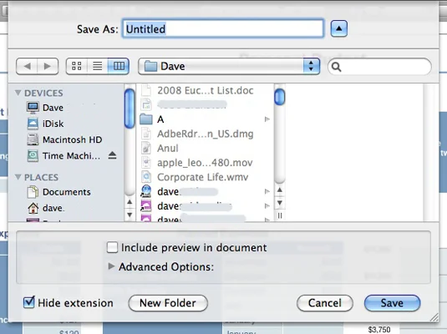Open the Dave folder location dropdown
The image size is (447, 334).
pyautogui.click(x=229, y=66)
